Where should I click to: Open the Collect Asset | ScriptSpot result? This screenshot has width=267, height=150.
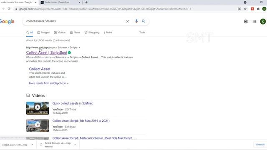[x=47, y=53]
